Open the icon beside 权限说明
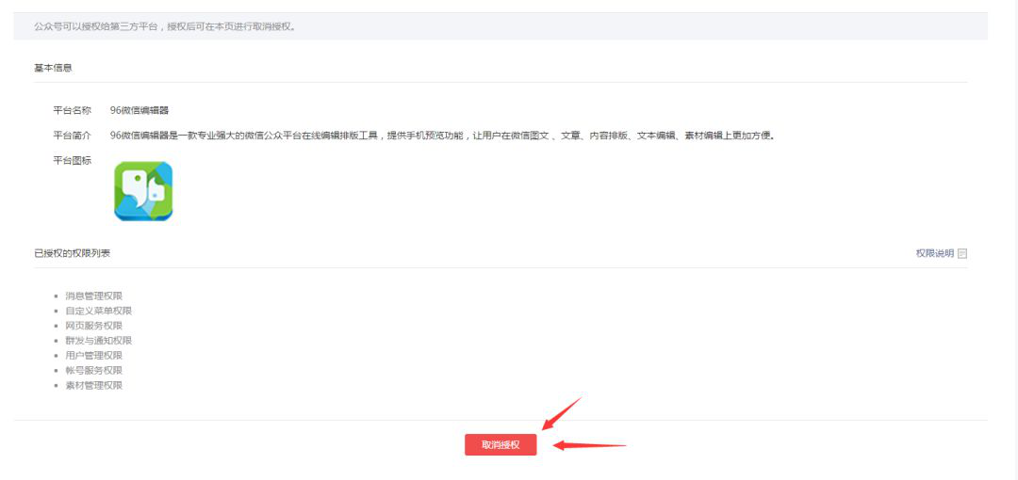The height and width of the screenshot is (480, 1018). pos(962,253)
